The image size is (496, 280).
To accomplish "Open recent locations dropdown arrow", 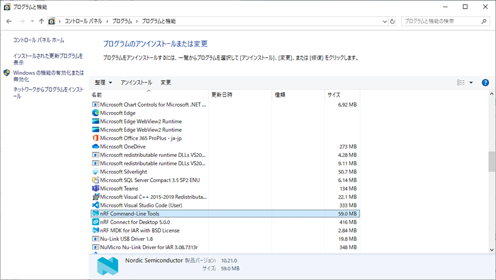I will click(32, 21).
